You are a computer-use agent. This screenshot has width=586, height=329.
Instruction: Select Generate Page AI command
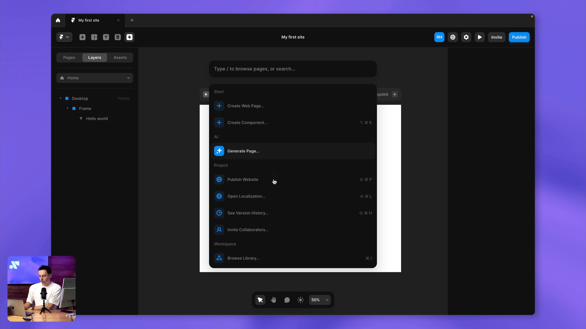click(x=293, y=151)
